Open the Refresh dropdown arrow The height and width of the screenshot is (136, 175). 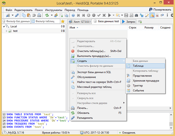[52, 15]
